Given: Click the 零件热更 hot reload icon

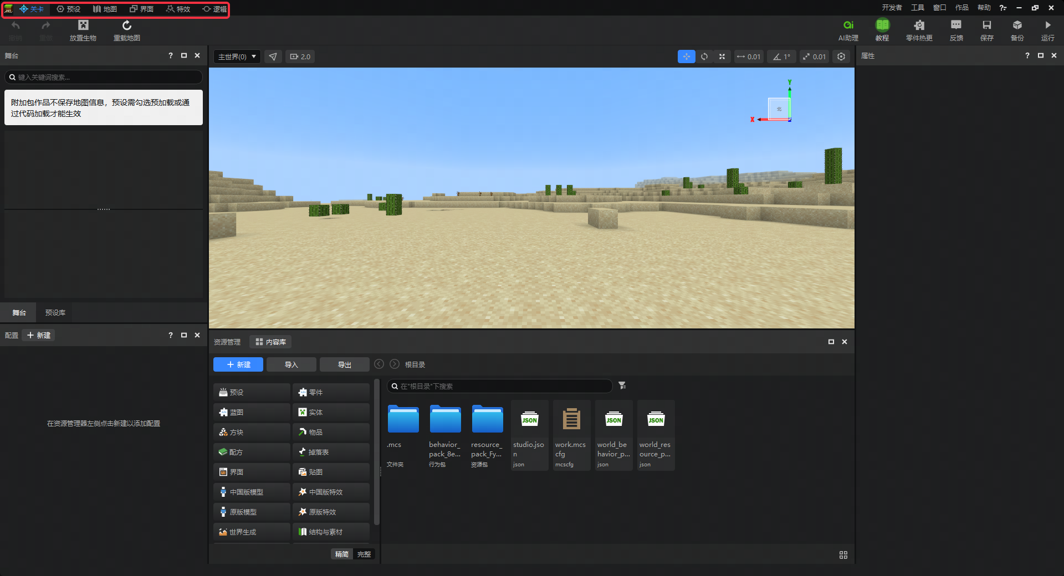Looking at the screenshot, I should (x=919, y=30).
